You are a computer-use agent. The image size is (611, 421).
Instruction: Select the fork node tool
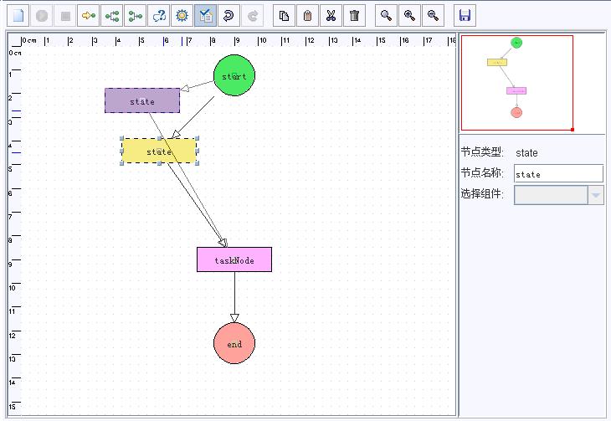(x=112, y=16)
